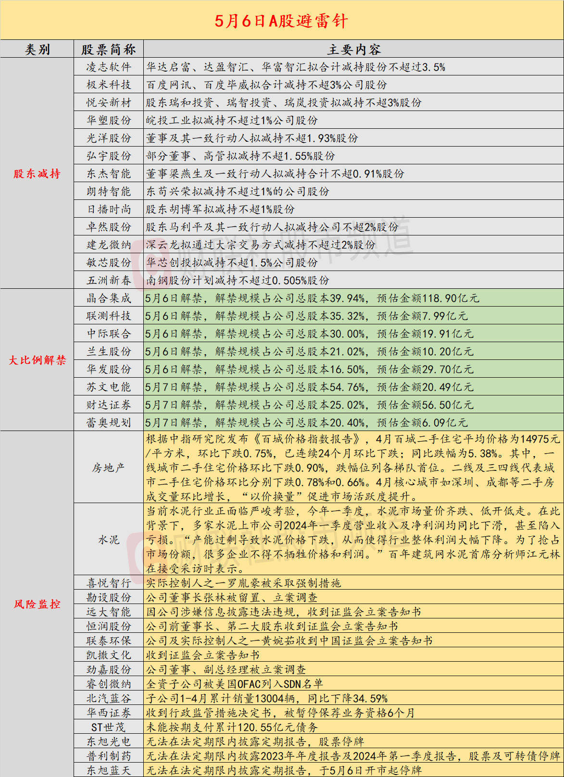Select stock name 朗特智能

(109, 192)
